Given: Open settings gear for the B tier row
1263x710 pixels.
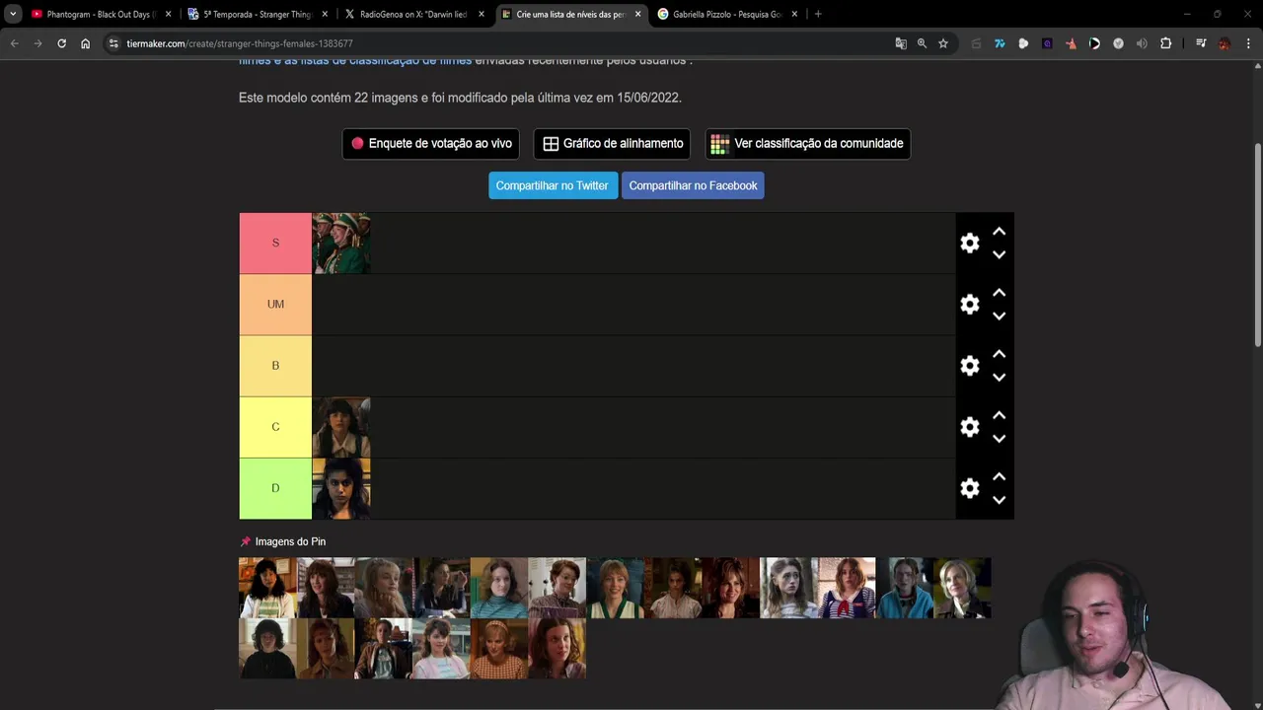Looking at the screenshot, I should 970,366.
